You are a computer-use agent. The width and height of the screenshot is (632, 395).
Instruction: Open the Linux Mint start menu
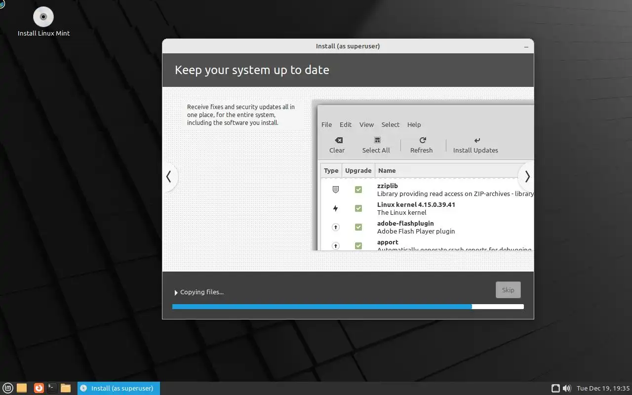[x=7, y=388]
